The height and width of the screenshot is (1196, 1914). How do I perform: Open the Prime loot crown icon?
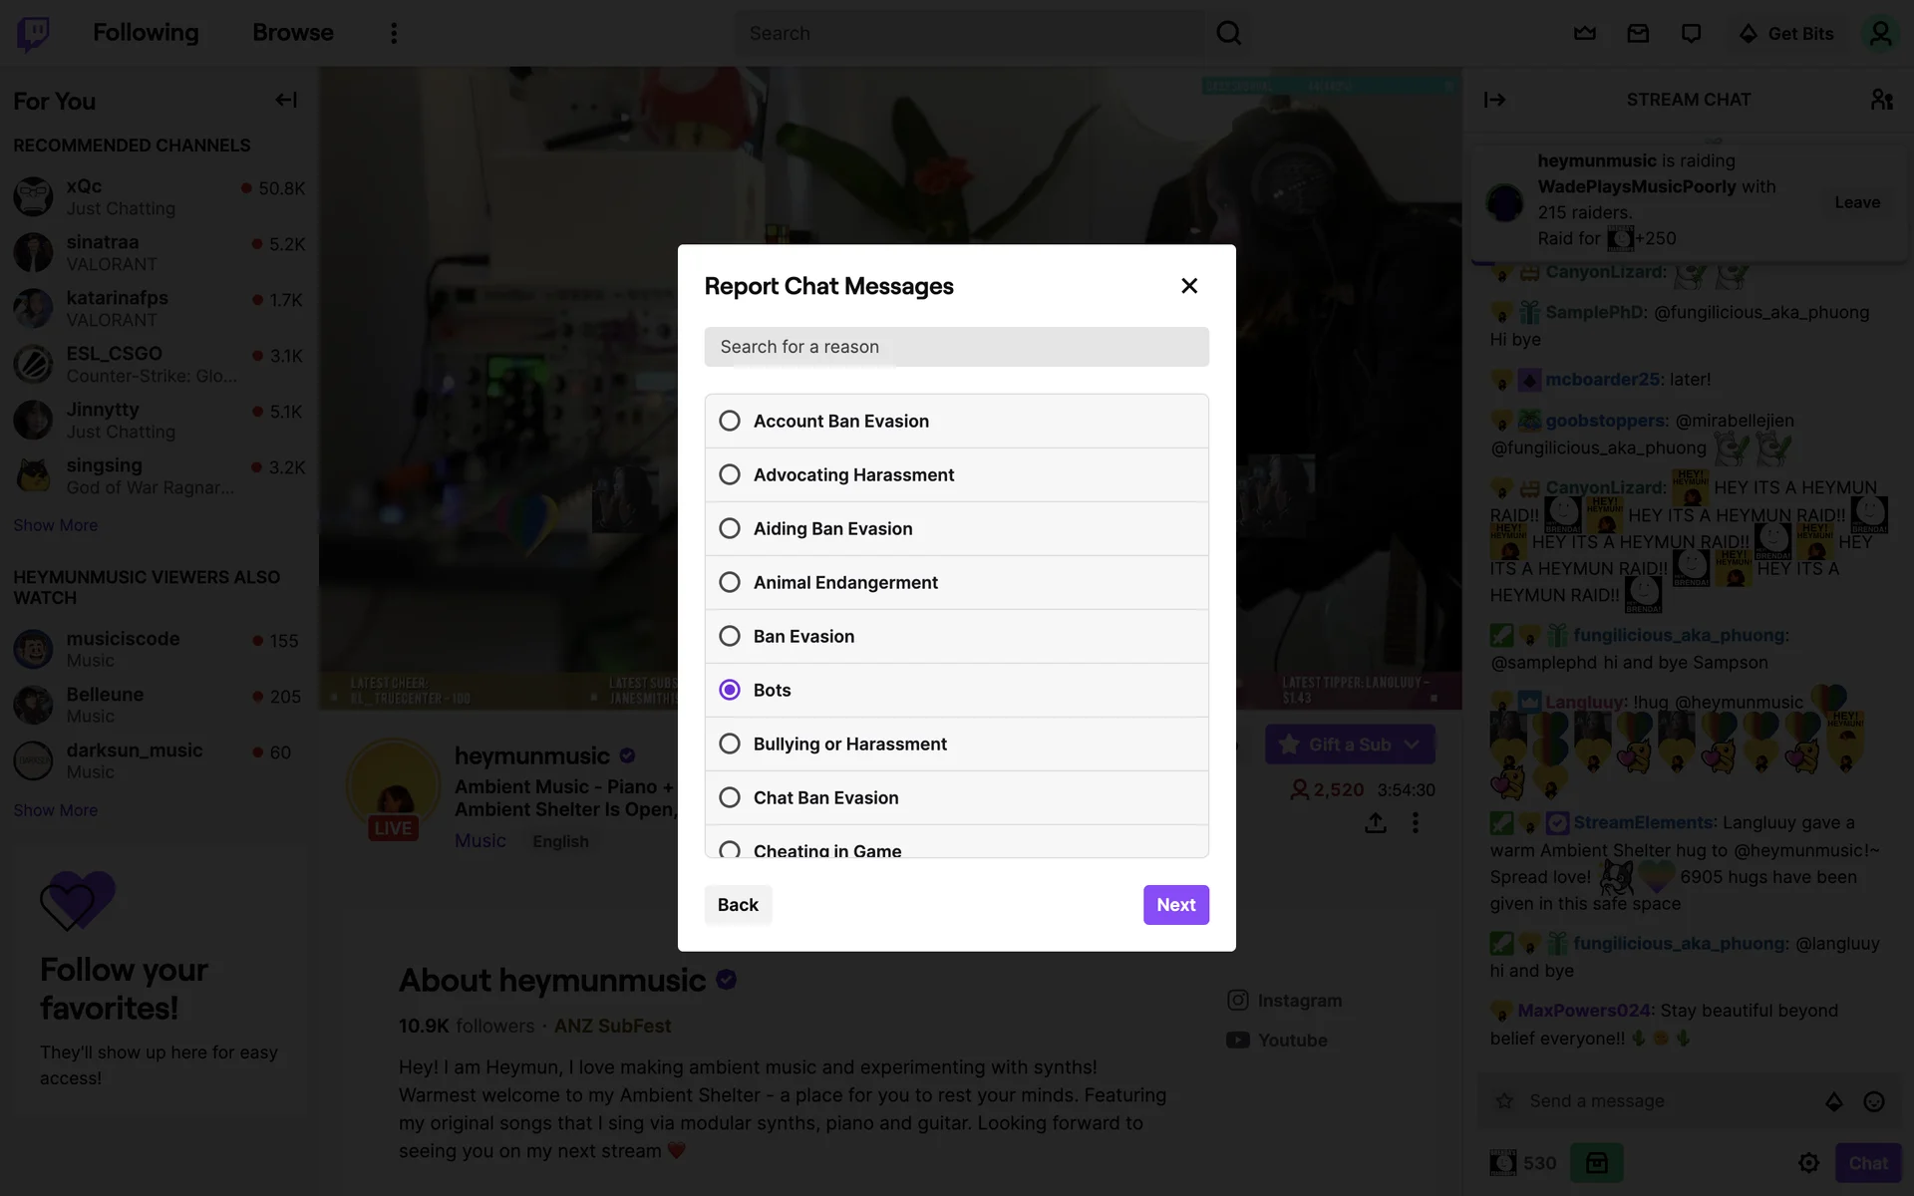pyautogui.click(x=1585, y=33)
